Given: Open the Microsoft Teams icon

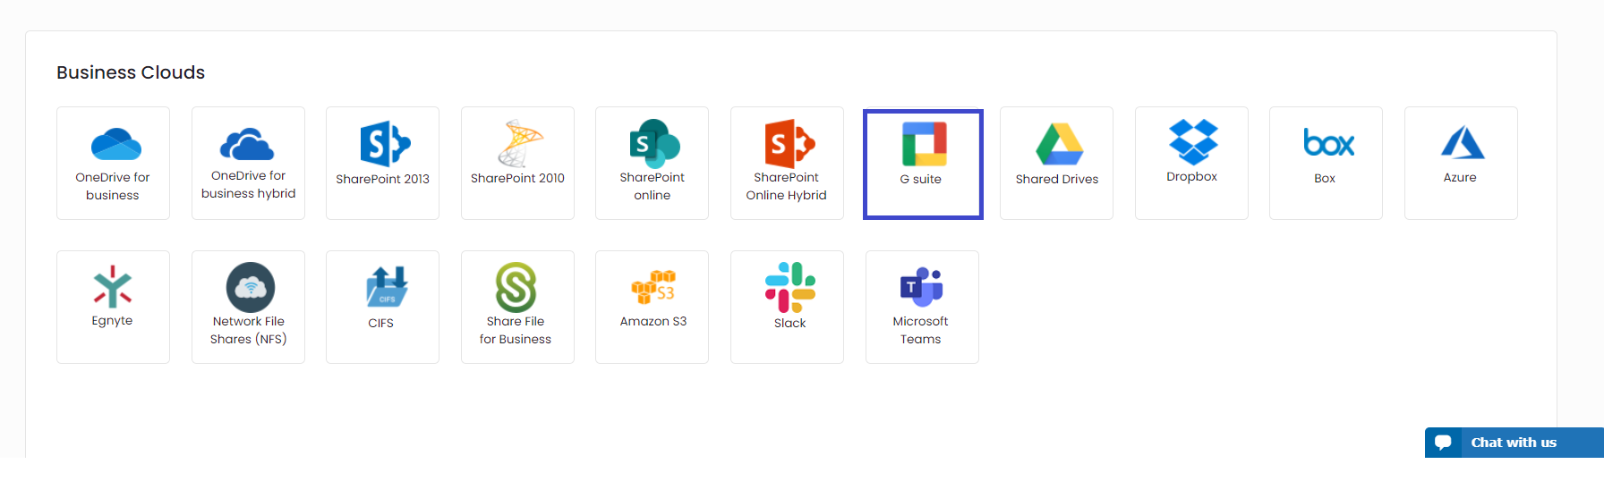Looking at the screenshot, I should point(922,287).
